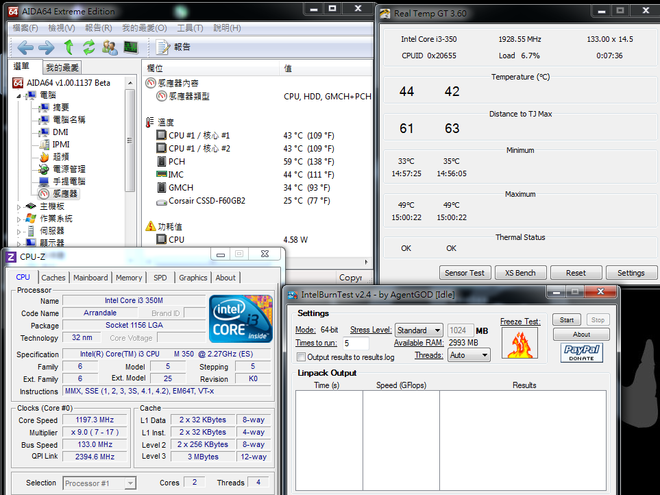Select 手提電腦 laptop tree item
This screenshot has width=660, height=495.
click(69, 181)
